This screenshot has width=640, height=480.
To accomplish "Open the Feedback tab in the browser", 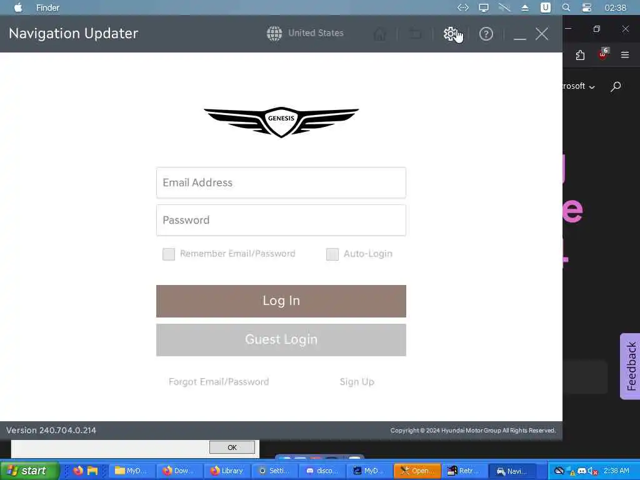I will [x=631, y=366].
